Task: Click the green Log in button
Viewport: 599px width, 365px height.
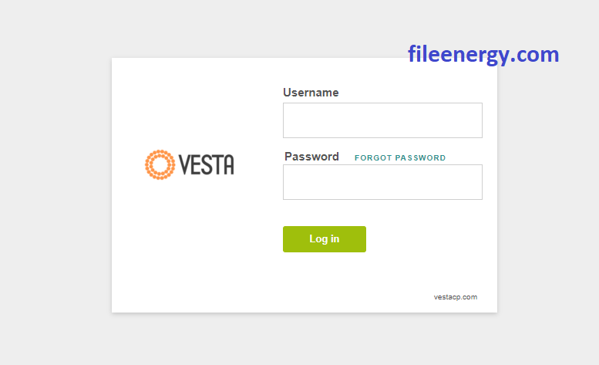Action: point(325,239)
